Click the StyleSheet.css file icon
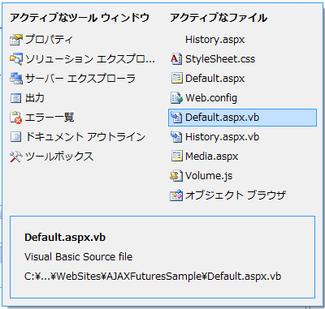325x309 pixels. click(176, 59)
